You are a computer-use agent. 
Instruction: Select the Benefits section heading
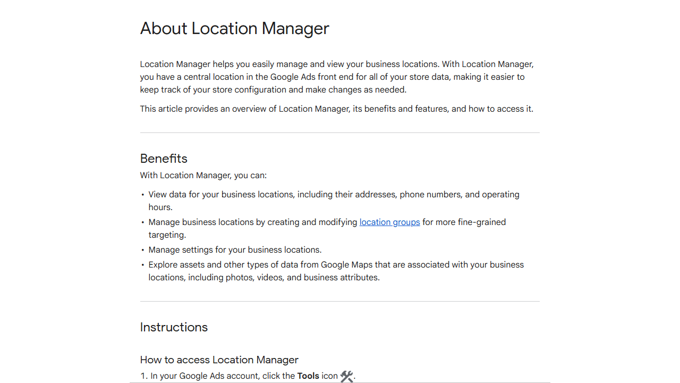click(164, 159)
